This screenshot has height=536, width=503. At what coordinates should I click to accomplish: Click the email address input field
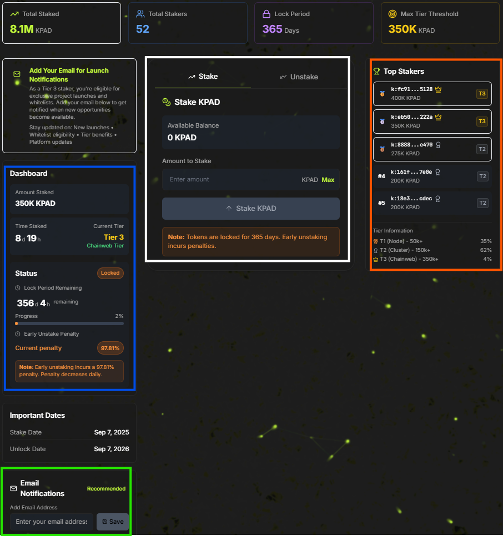[x=52, y=522]
